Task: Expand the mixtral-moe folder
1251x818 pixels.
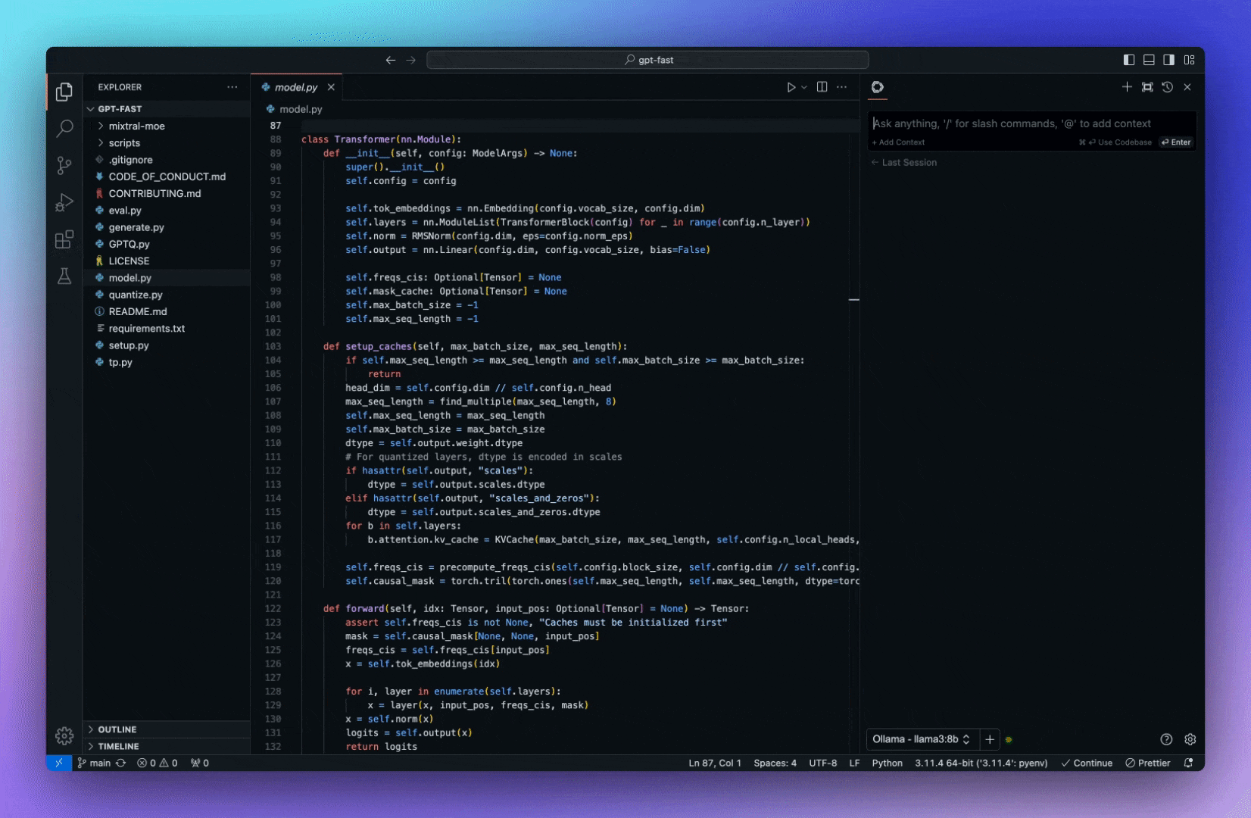Action: coord(136,126)
